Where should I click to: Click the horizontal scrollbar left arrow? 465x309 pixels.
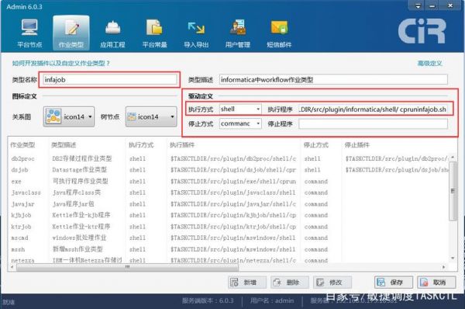pos(12,267)
